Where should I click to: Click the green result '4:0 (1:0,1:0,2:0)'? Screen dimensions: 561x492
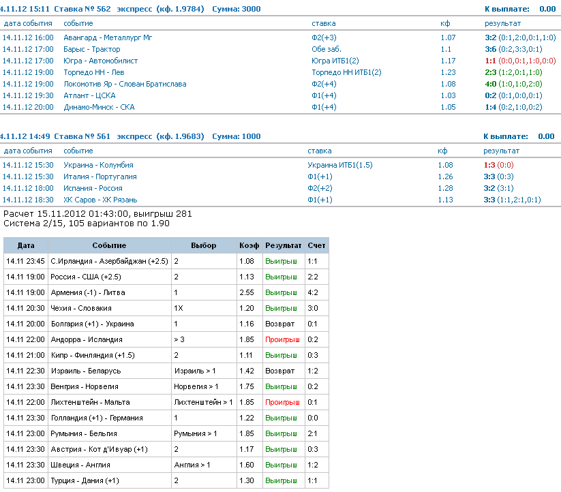(x=513, y=84)
